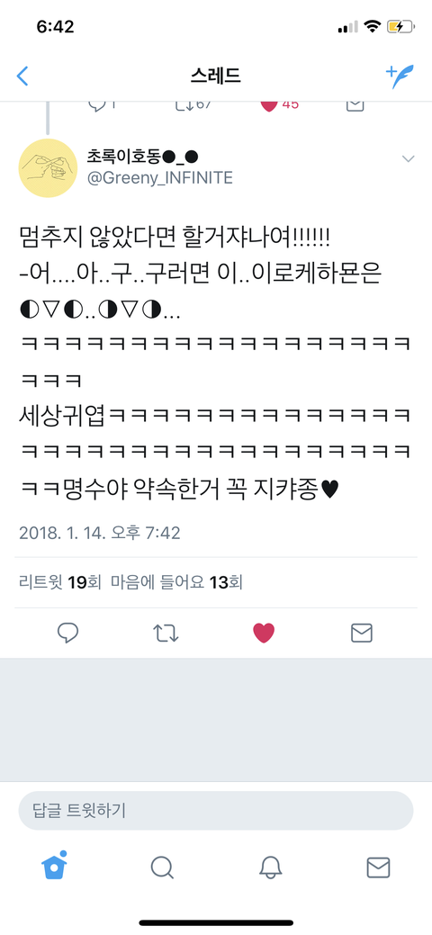View the list of 19 retweets
432x935 pixels.
pos(61,582)
